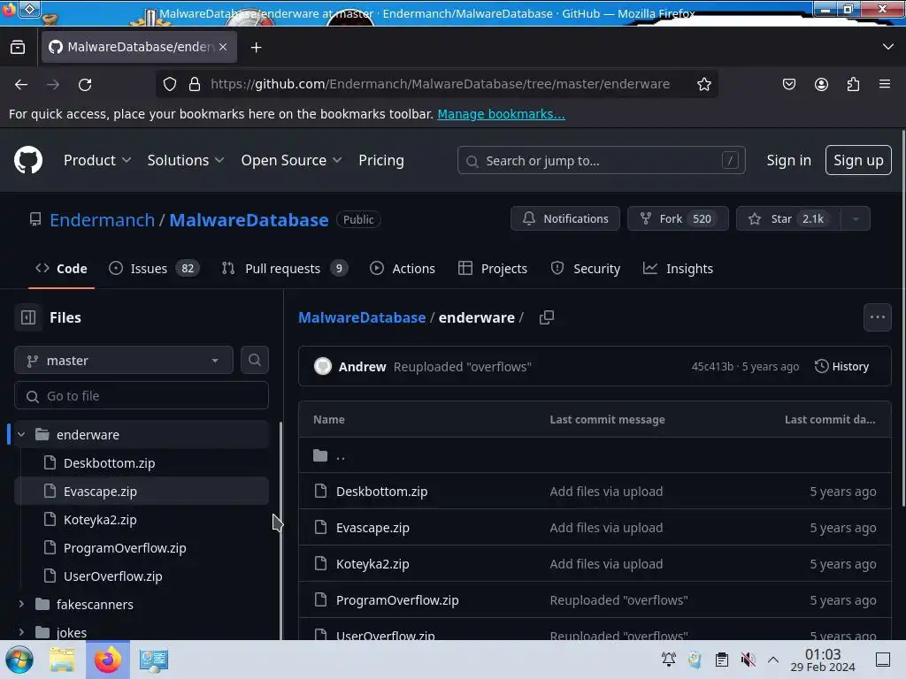This screenshot has height=679, width=906.
Task: Reload the page with the refresh icon
Action: (85, 84)
